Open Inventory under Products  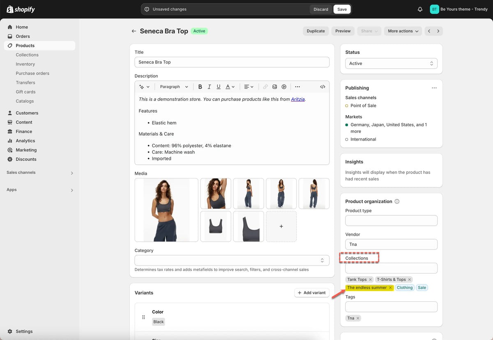[x=25, y=64]
